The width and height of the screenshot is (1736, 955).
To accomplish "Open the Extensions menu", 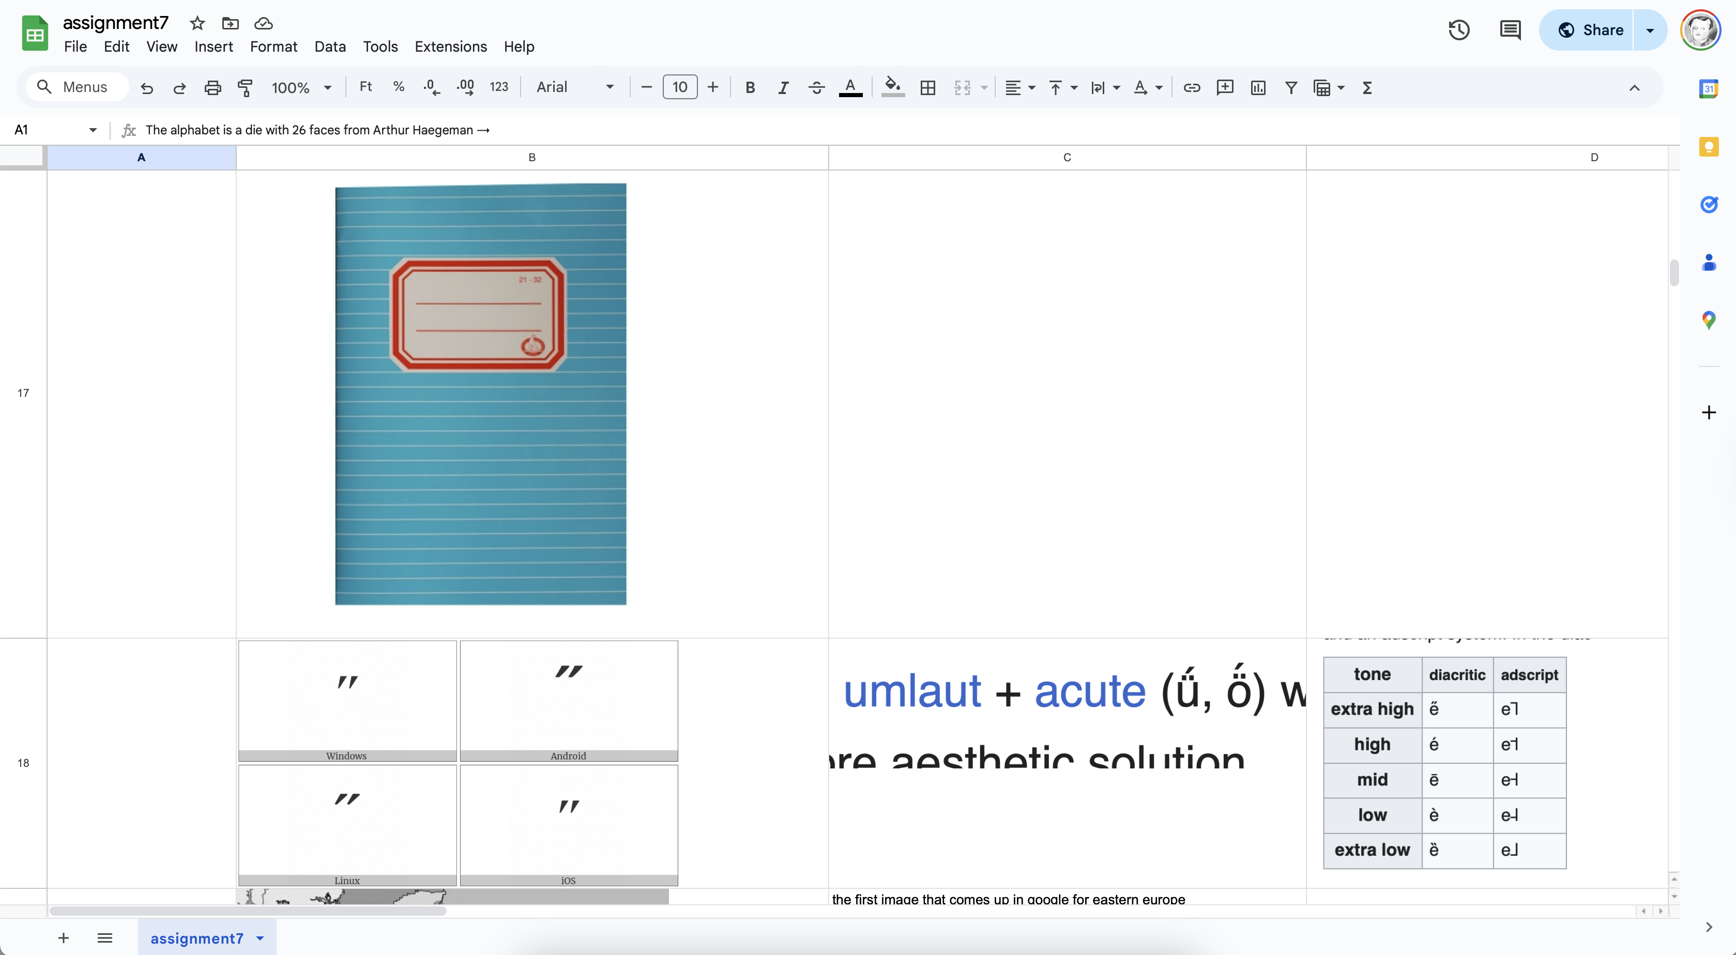I will (x=450, y=47).
